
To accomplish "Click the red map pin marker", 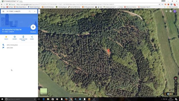I will 109,51.
